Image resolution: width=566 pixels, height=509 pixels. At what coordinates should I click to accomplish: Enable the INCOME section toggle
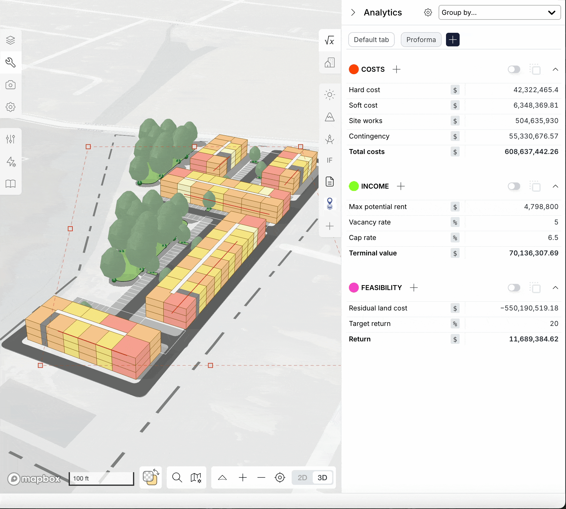pos(514,186)
